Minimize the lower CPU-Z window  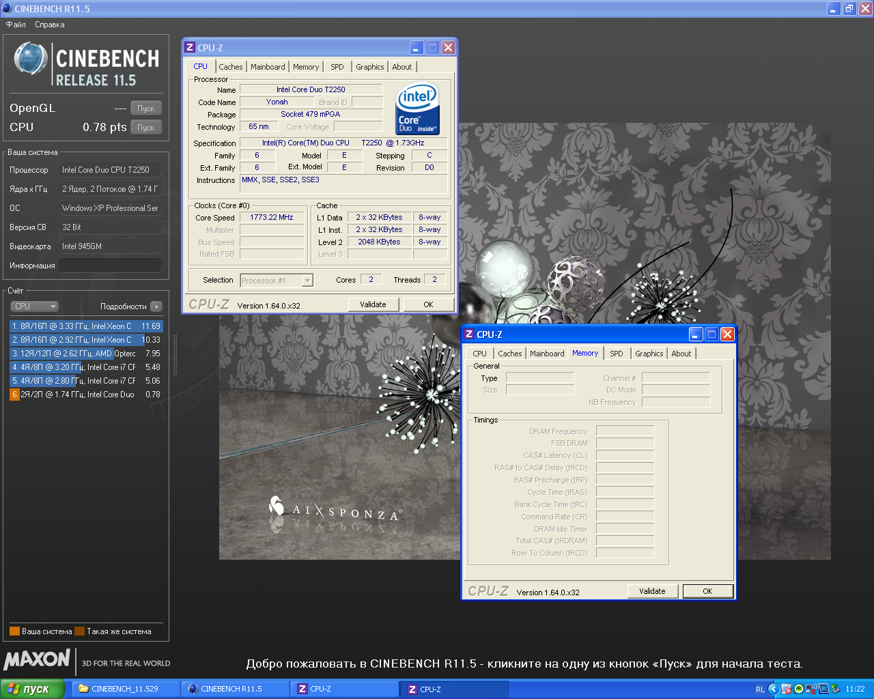tap(696, 334)
